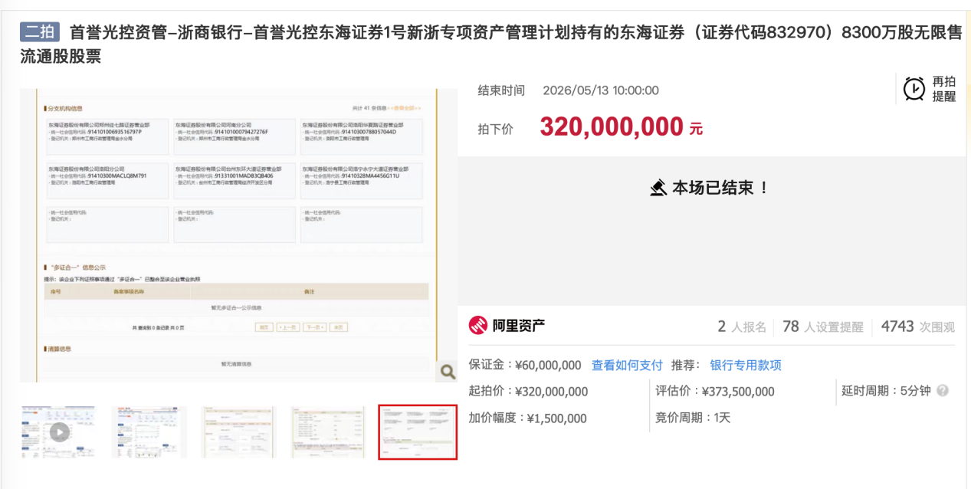Select the second preview thumbnail
Viewport: 971px width, 489px height.
click(x=149, y=432)
